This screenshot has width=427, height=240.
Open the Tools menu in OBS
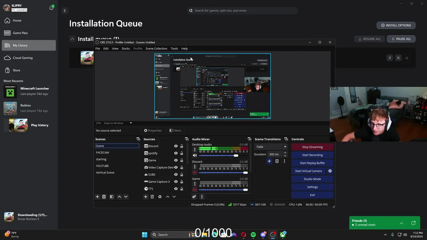click(x=174, y=49)
